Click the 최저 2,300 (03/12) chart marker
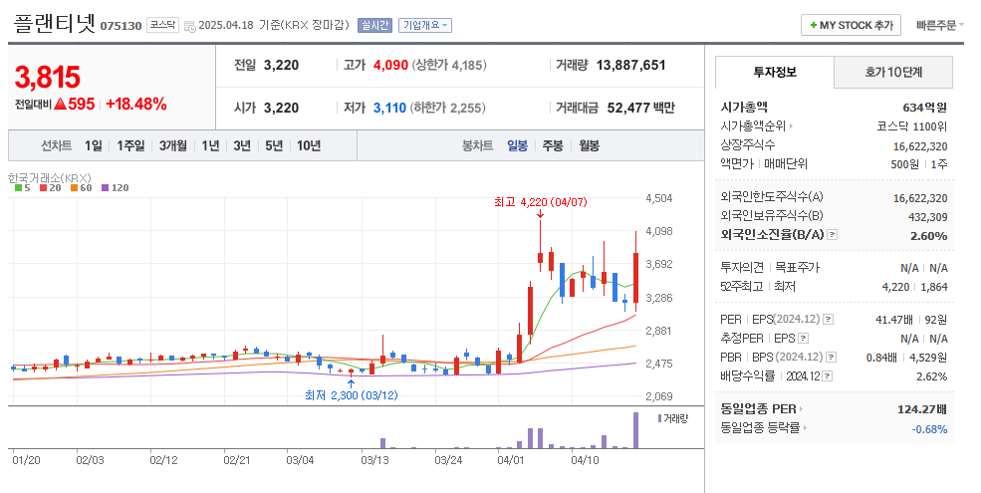This screenshot has height=493, width=981. pyautogui.click(x=351, y=395)
